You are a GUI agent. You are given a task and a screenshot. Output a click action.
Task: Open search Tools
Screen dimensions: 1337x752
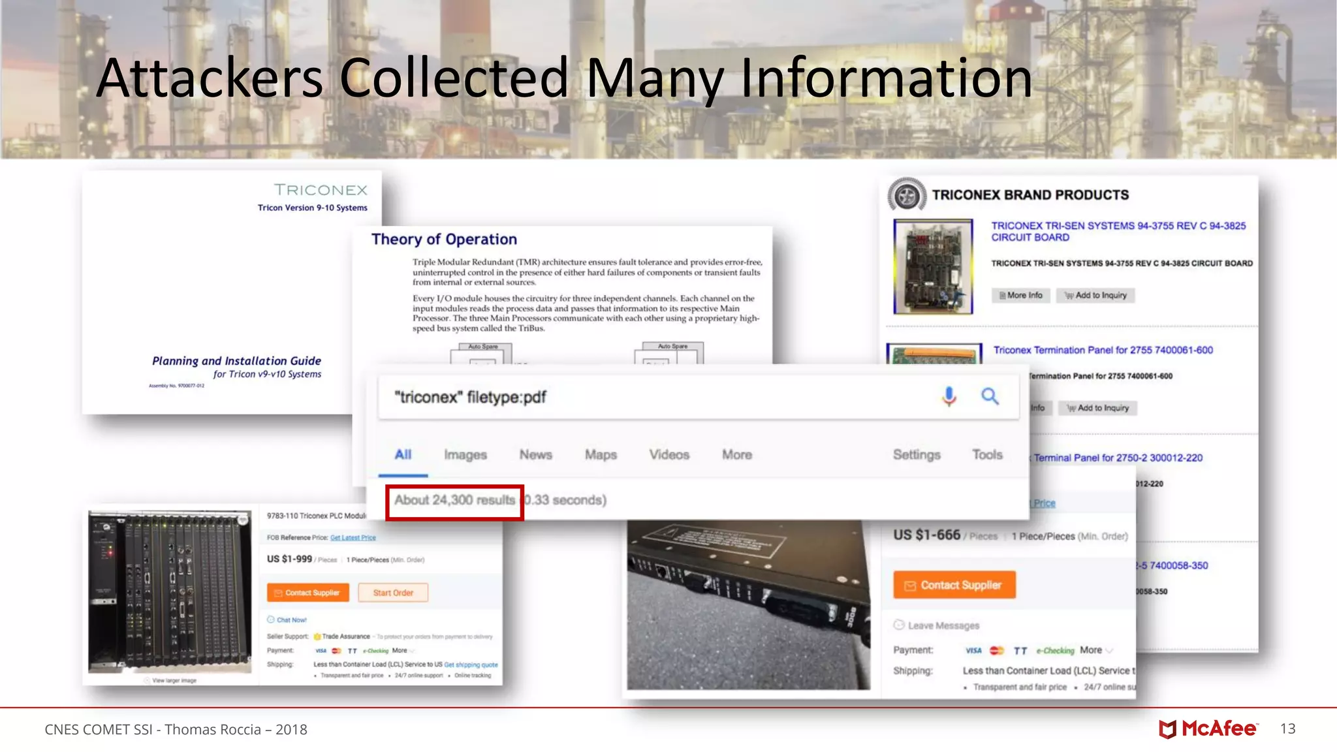point(987,454)
